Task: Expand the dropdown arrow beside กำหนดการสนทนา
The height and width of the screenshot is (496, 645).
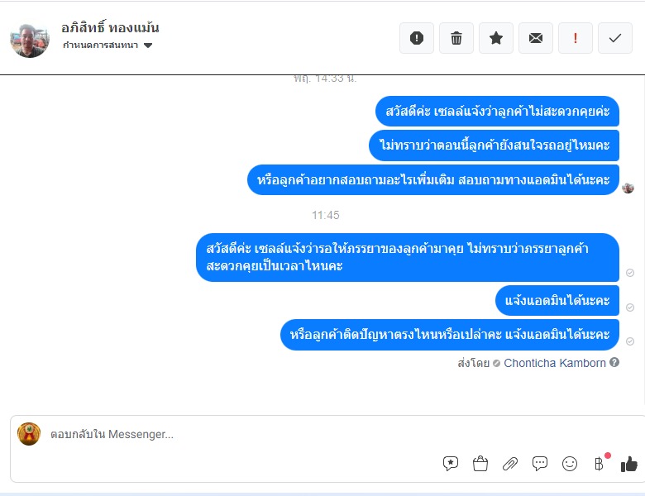Action: (148, 45)
